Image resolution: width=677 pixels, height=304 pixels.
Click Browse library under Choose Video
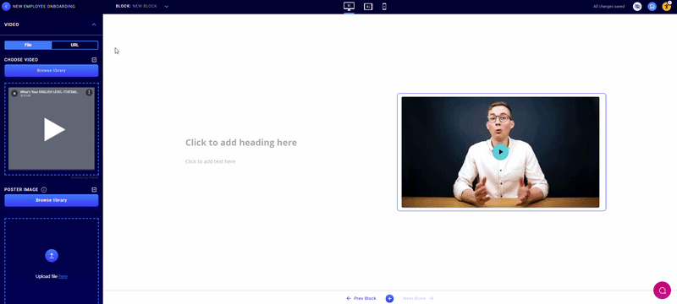pyautogui.click(x=52, y=70)
